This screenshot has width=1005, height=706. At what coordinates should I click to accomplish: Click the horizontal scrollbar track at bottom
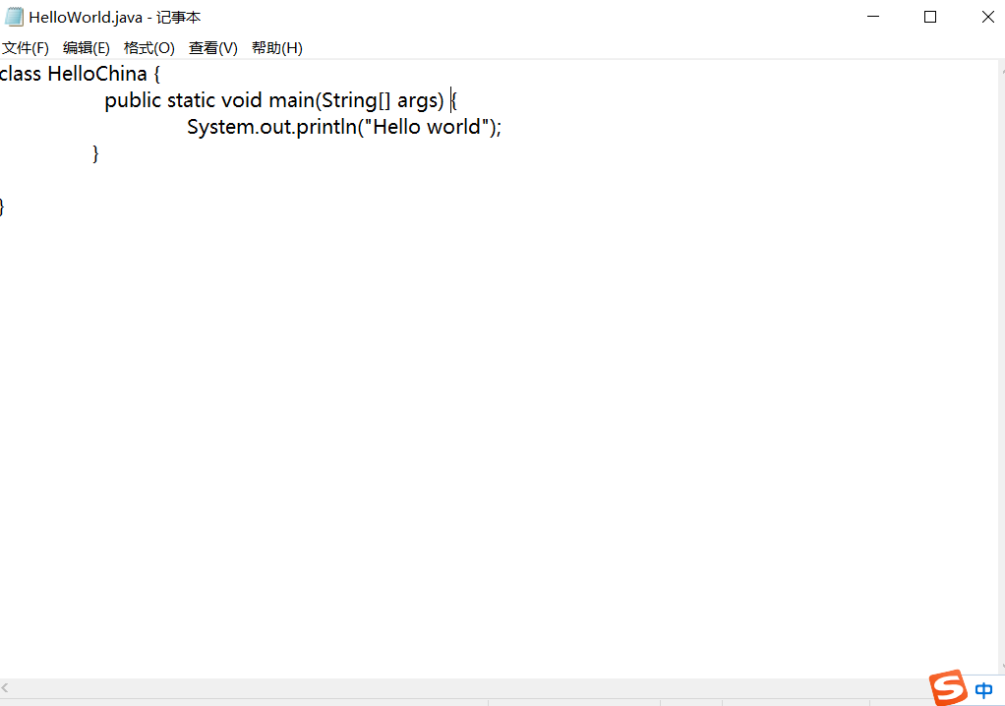[492, 688]
